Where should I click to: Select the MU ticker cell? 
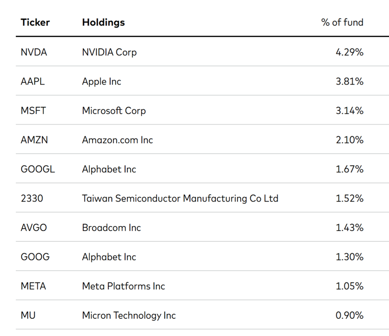28,315
